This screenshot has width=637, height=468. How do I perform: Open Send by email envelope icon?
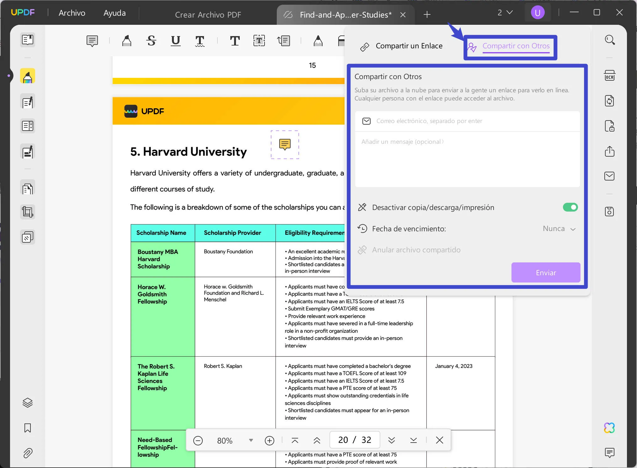(x=609, y=176)
